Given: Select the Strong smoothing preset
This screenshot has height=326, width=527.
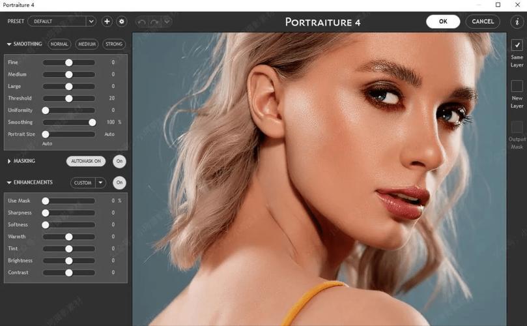Looking at the screenshot, I should pyautogui.click(x=114, y=44).
